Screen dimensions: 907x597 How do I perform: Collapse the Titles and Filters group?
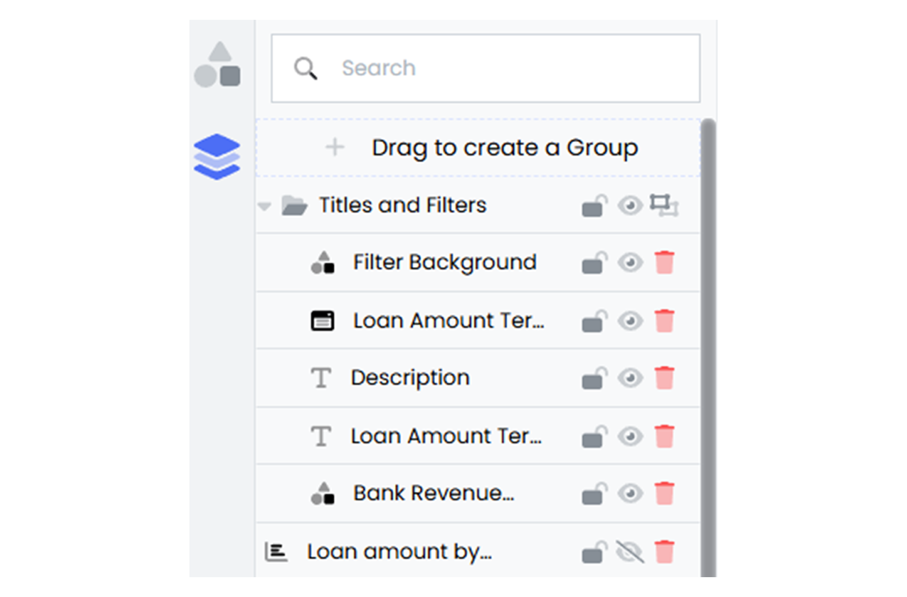coord(264,205)
